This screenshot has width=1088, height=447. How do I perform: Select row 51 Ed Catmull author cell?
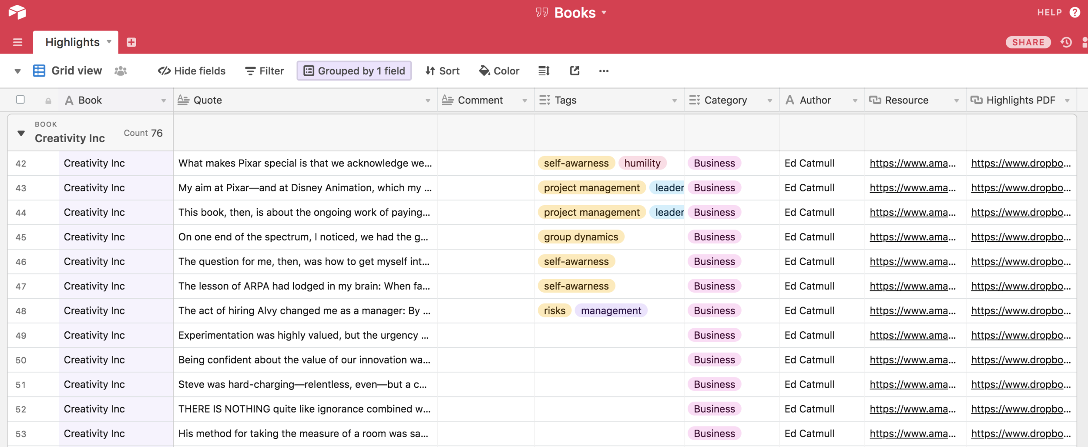(822, 384)
